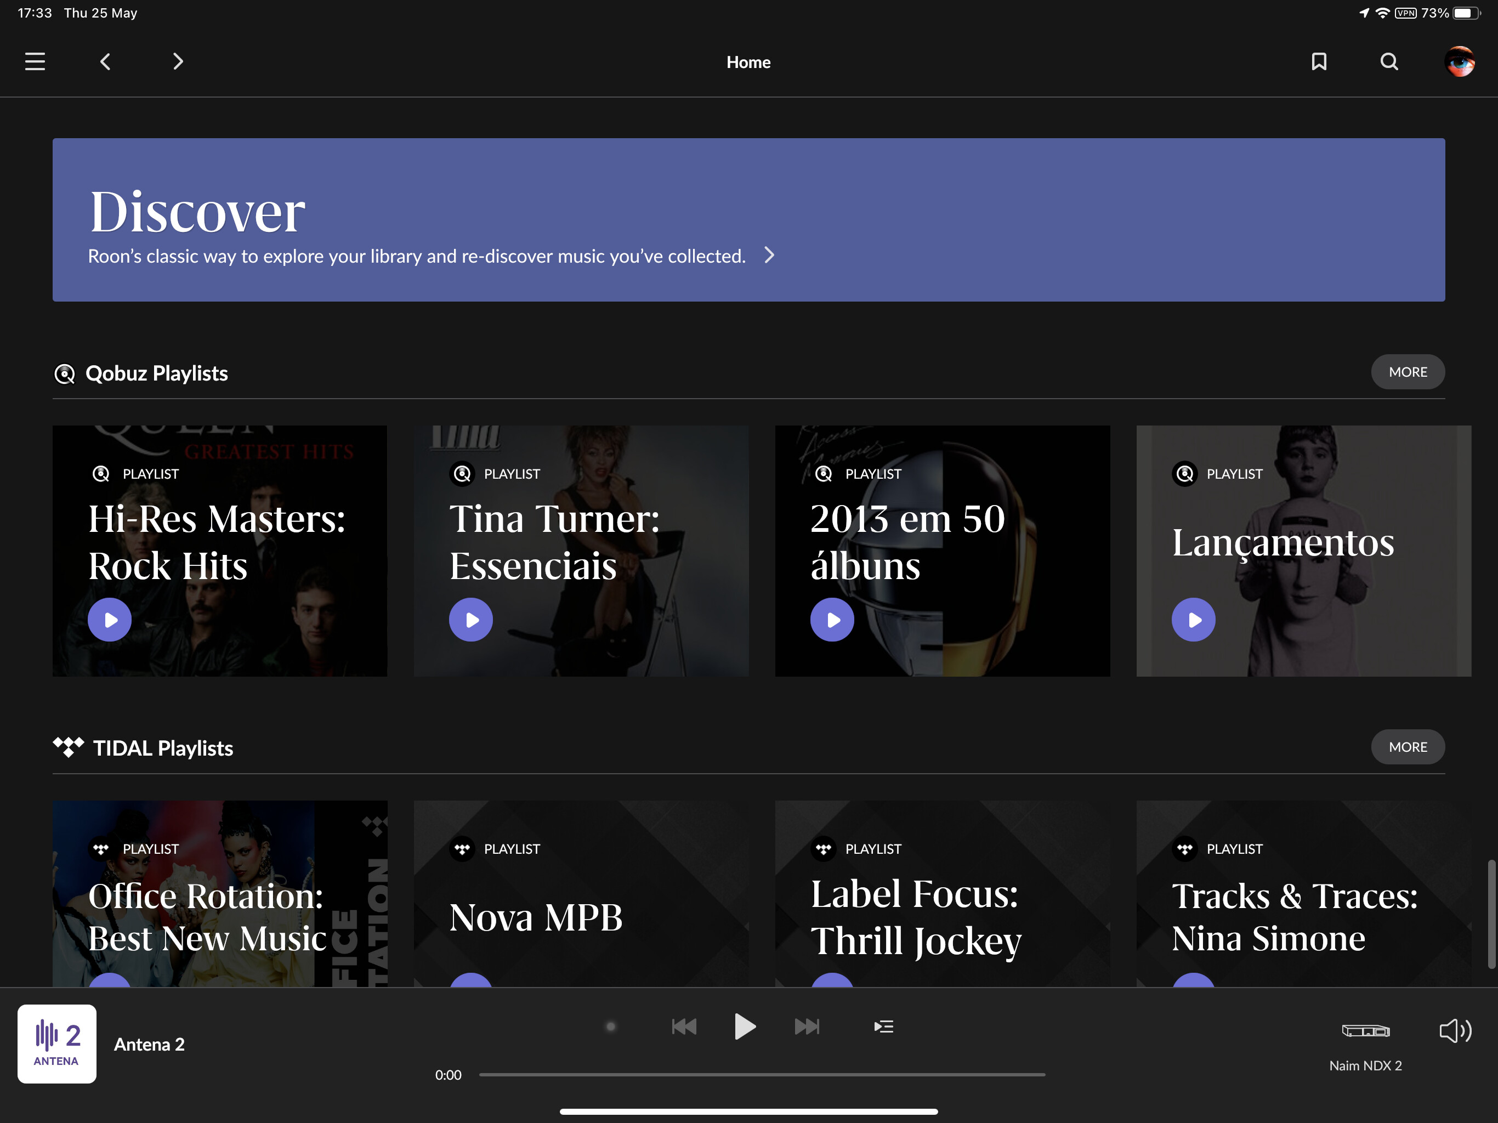Open bookmarks icon in header

1319,61
